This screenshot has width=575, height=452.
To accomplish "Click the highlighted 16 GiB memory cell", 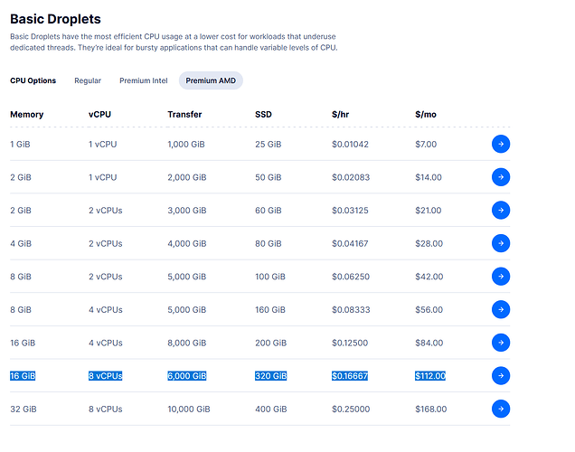I will point(23,376).
